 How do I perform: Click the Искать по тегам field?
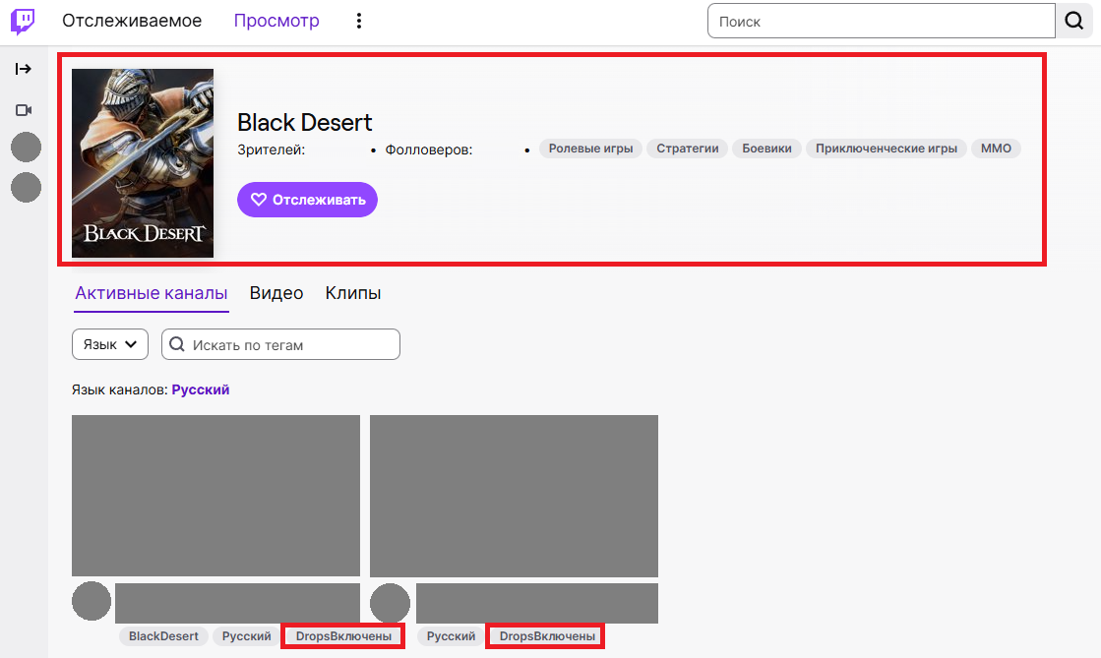280,345
